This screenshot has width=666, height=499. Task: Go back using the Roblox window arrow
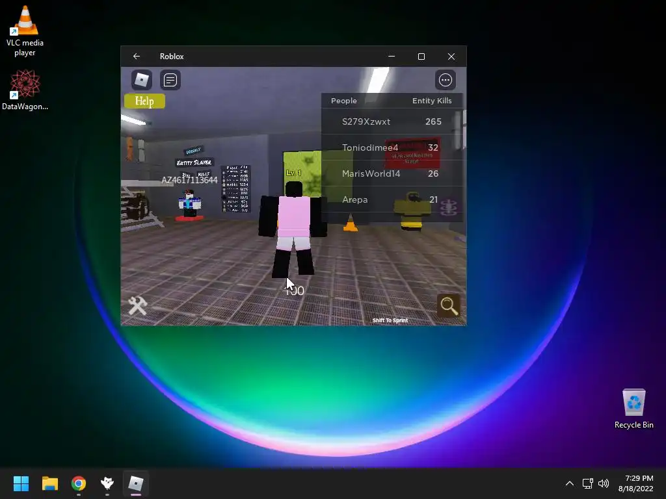tap(137, 57)
